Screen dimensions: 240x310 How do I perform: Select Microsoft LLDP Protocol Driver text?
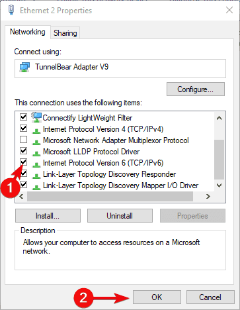coord(91,152)
